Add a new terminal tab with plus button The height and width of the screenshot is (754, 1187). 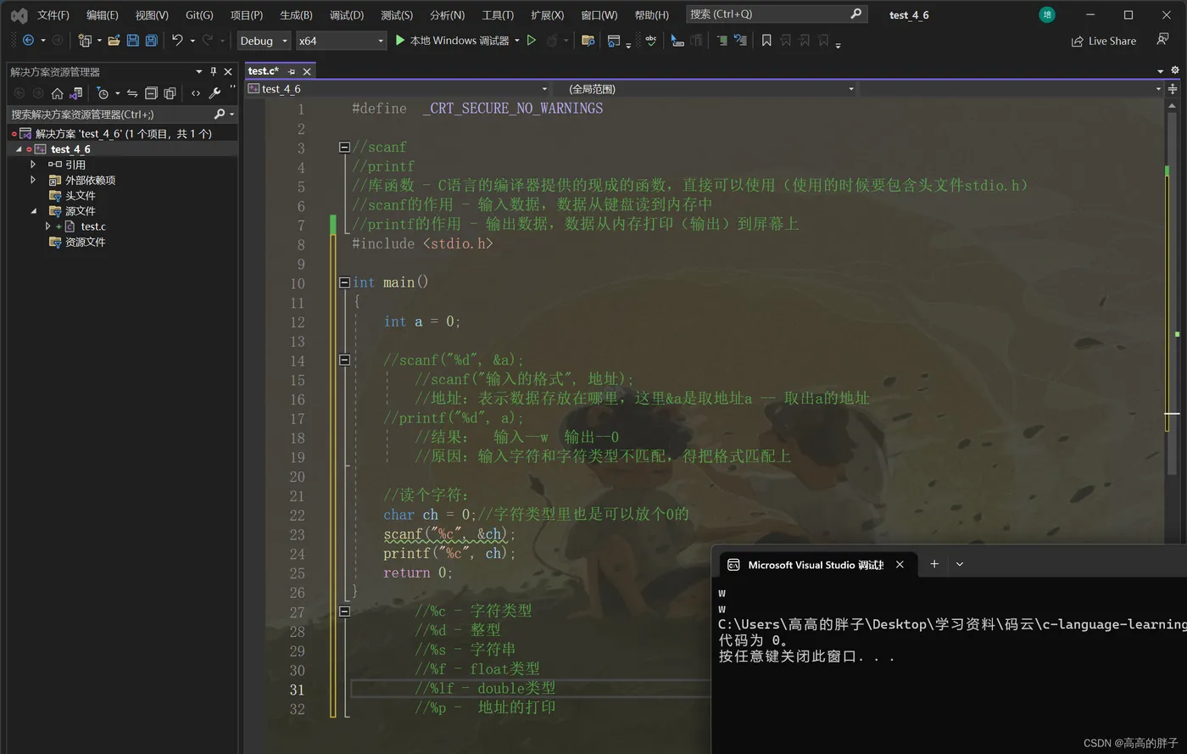tap(934, 564)
